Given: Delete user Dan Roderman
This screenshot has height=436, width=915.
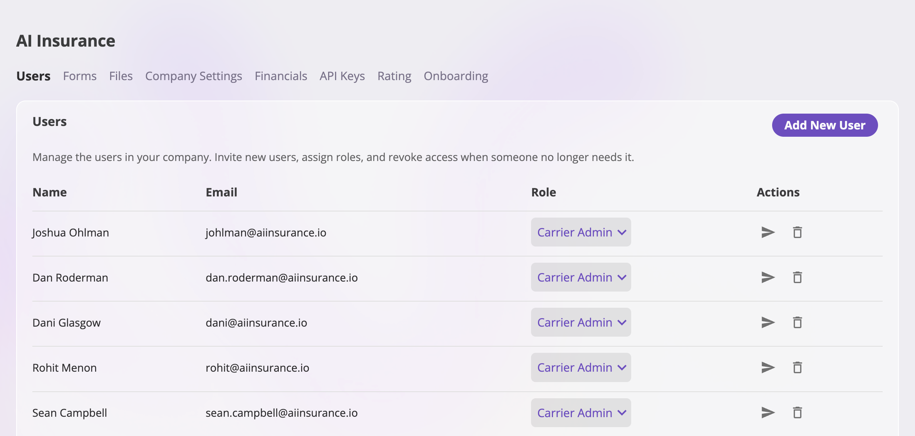Looking at the screenshot, I should (797, 277).
